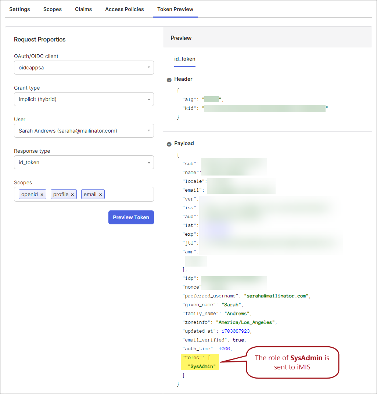Click the "SysAdmin" role value
Screen dimensions: 377x394
click(x=202, y=366)
